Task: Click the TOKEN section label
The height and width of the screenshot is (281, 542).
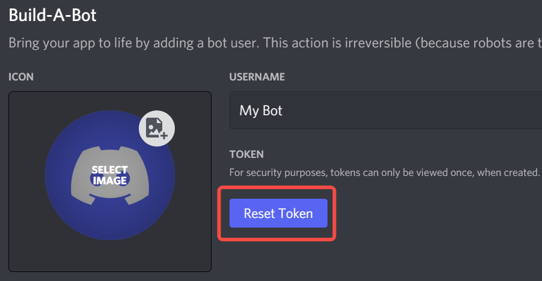Action: pyautogui.click(x=246, y=154)
